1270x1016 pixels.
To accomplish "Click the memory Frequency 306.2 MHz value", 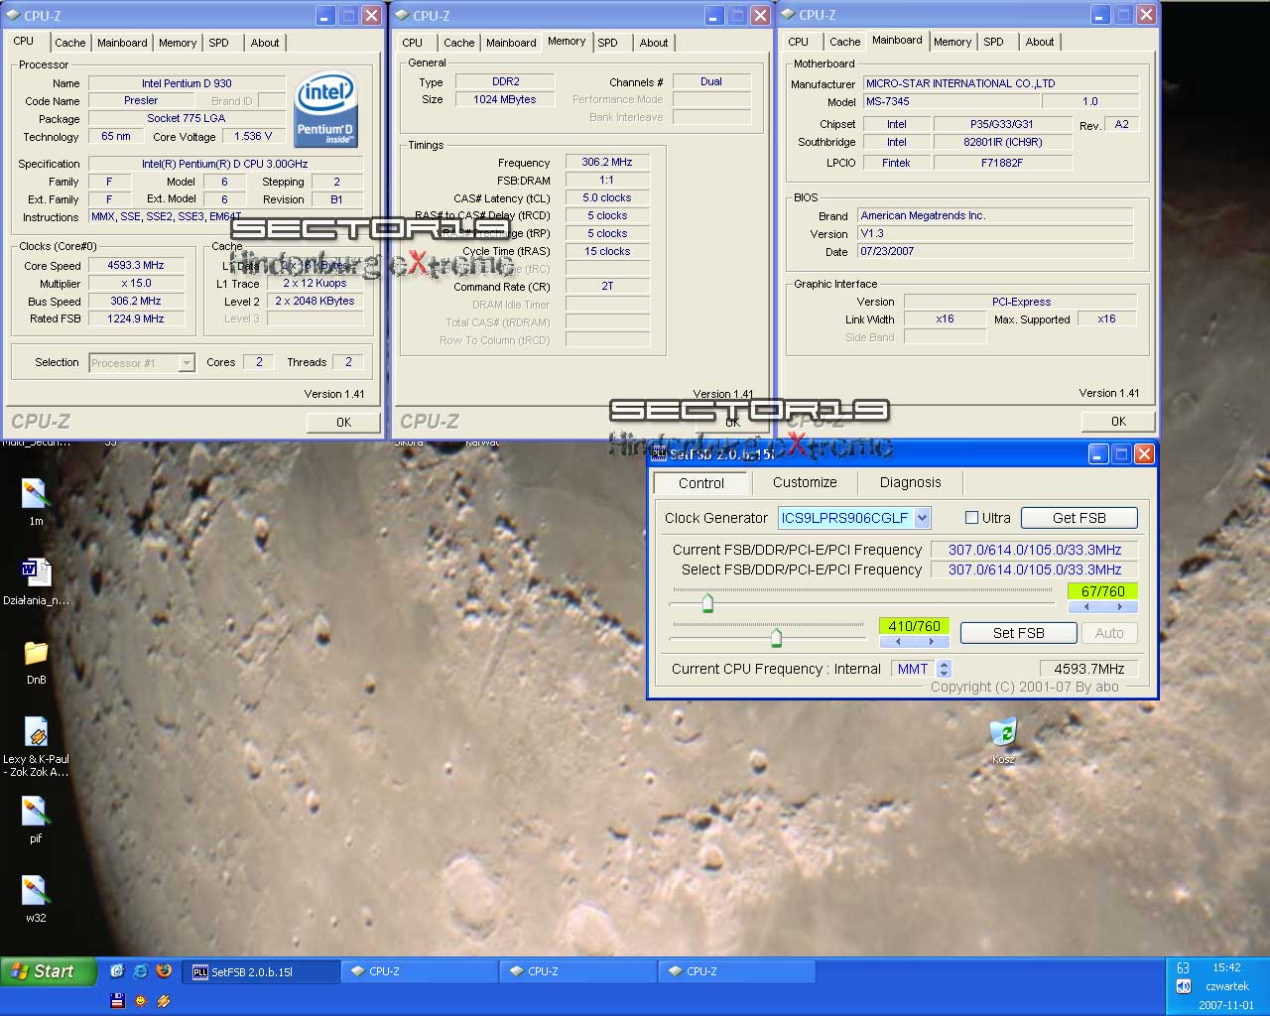I will 607,162.
